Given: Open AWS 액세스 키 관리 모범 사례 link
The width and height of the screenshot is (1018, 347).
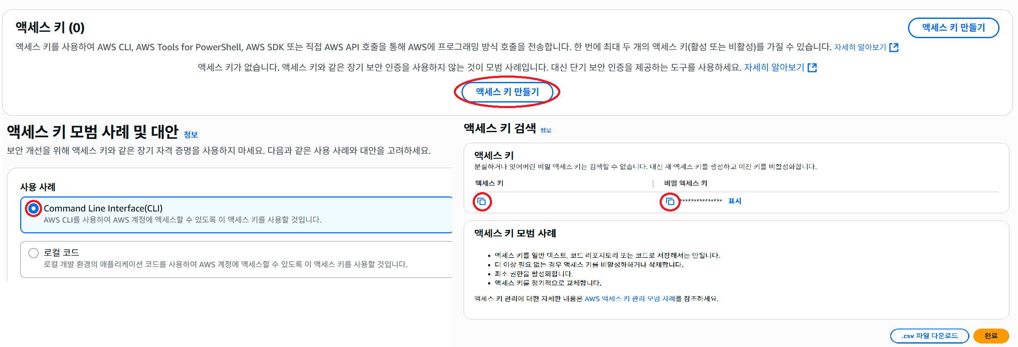Looking at the screenshot, I should (630, 299).
